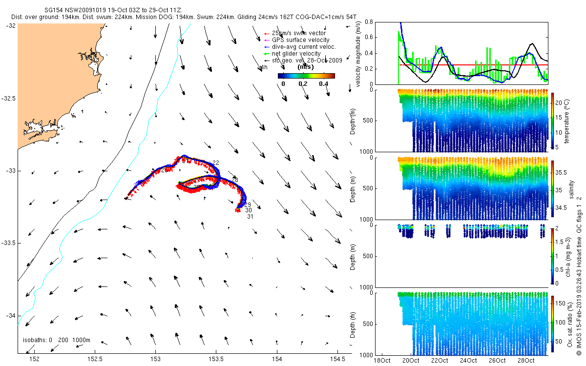
Task: Select the '25cm/s swim vector' legend entry
Action: point(294,33)
